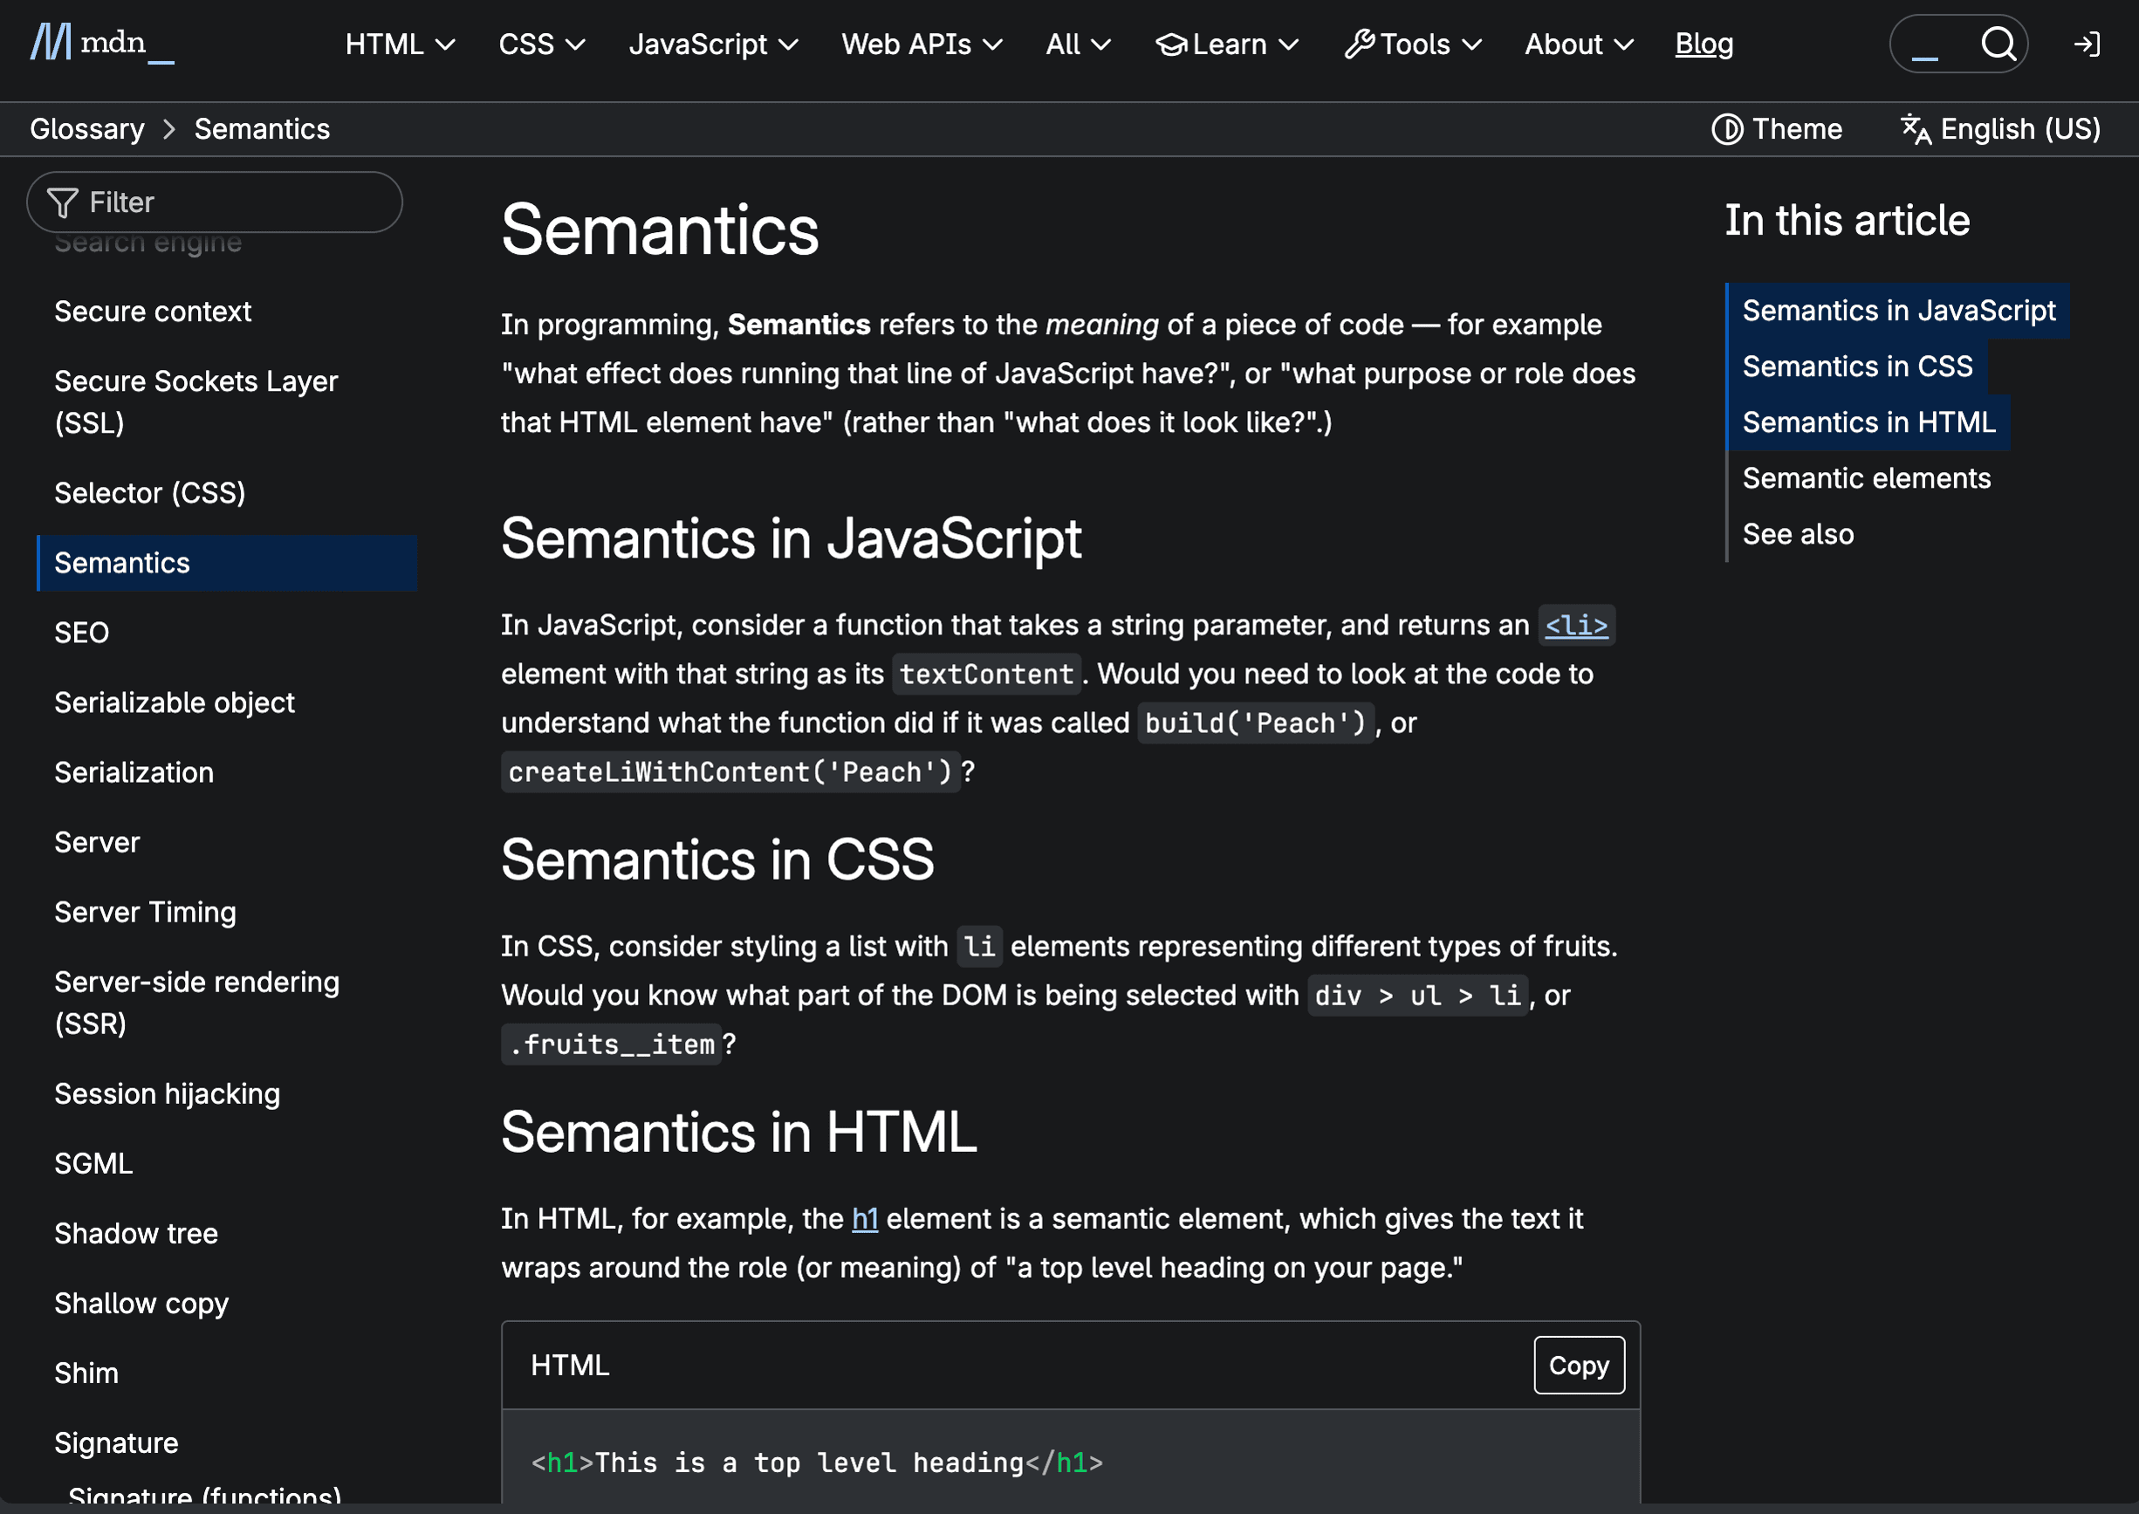Screen dimensions: 2139x1514
Task: Jump to Semantics in JavaScript section
Action: pyautogui.click(x=1898, y=311)
